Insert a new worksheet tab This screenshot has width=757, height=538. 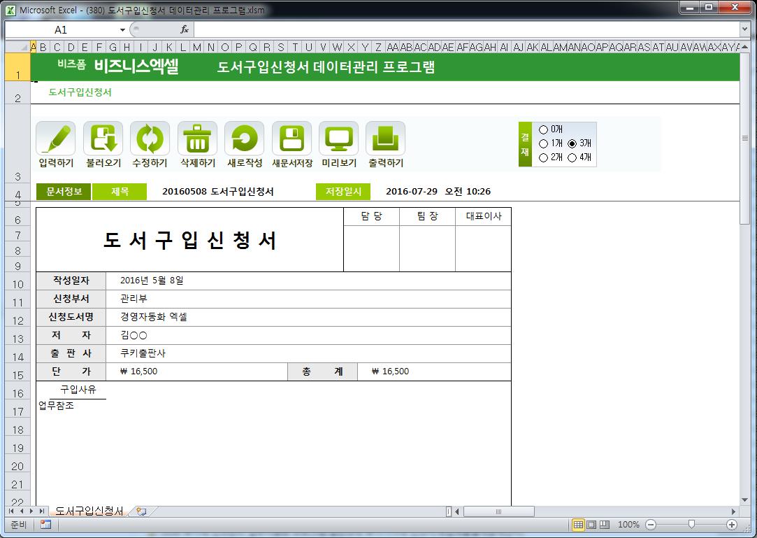[141, 511]
